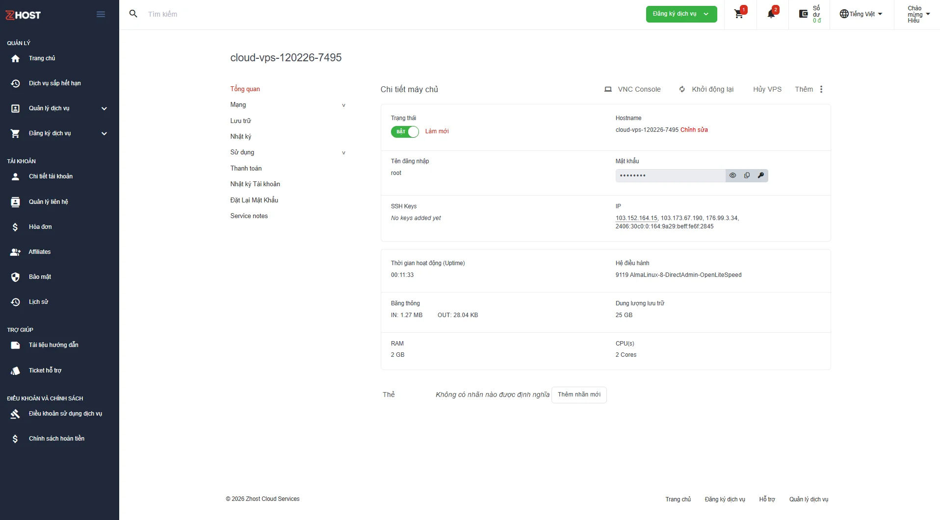Click the Affiliates people icon
Screen dimensions: 940x520
(x=15, y=252)
